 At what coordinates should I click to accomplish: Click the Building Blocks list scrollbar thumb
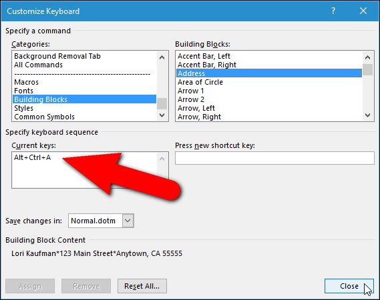[x=367, y=70]
